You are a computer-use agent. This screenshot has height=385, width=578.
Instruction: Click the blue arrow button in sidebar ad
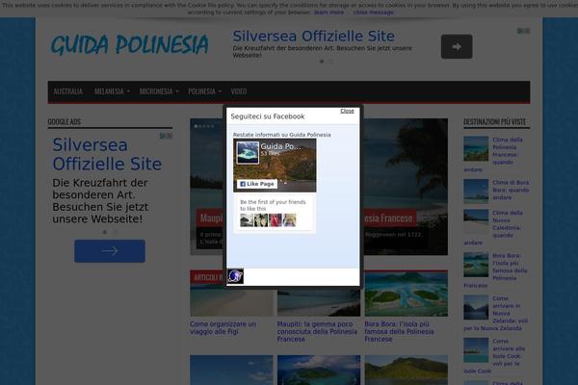coord(110,251)
